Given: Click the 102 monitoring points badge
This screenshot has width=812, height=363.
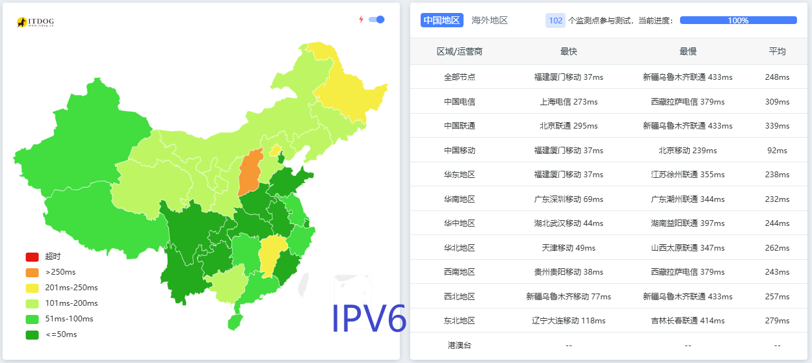Looking at the screenshot, I should tap(555, 20).
